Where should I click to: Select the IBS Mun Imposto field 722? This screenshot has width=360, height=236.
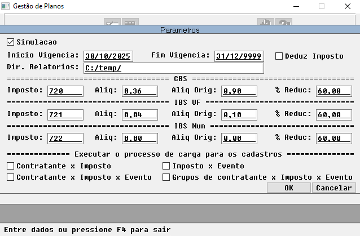click(65, 139)
